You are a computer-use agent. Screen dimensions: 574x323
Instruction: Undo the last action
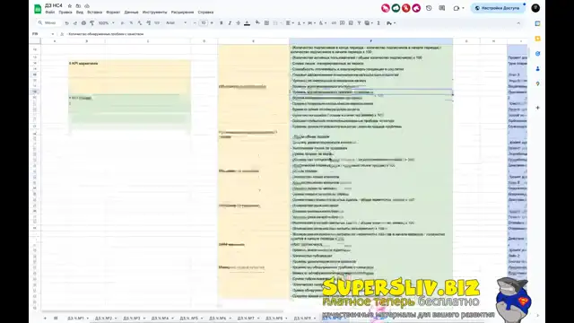pos(66,23)
